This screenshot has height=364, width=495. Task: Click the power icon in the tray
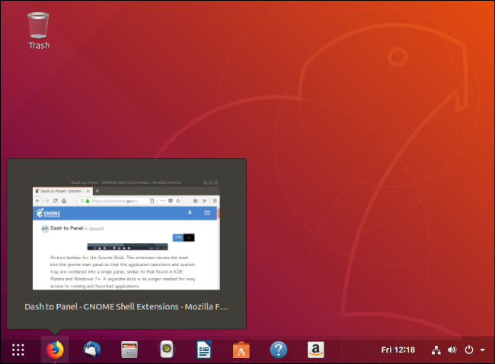pos(469,350)
